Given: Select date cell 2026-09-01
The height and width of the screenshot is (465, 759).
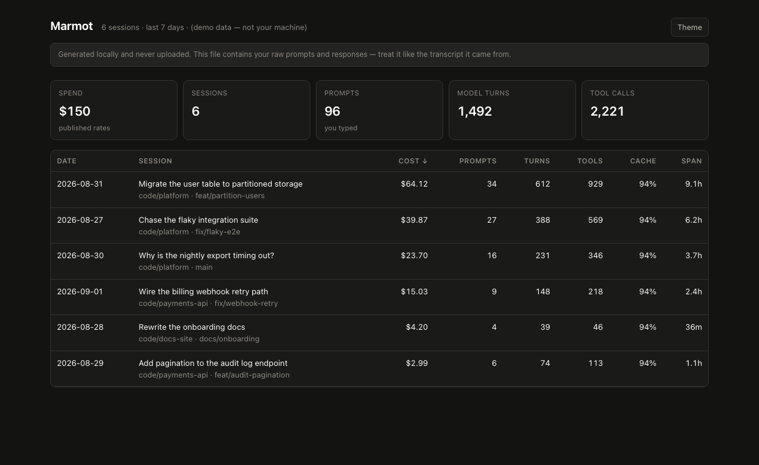Looking at the screenshot, I should [x=80, y=291].
